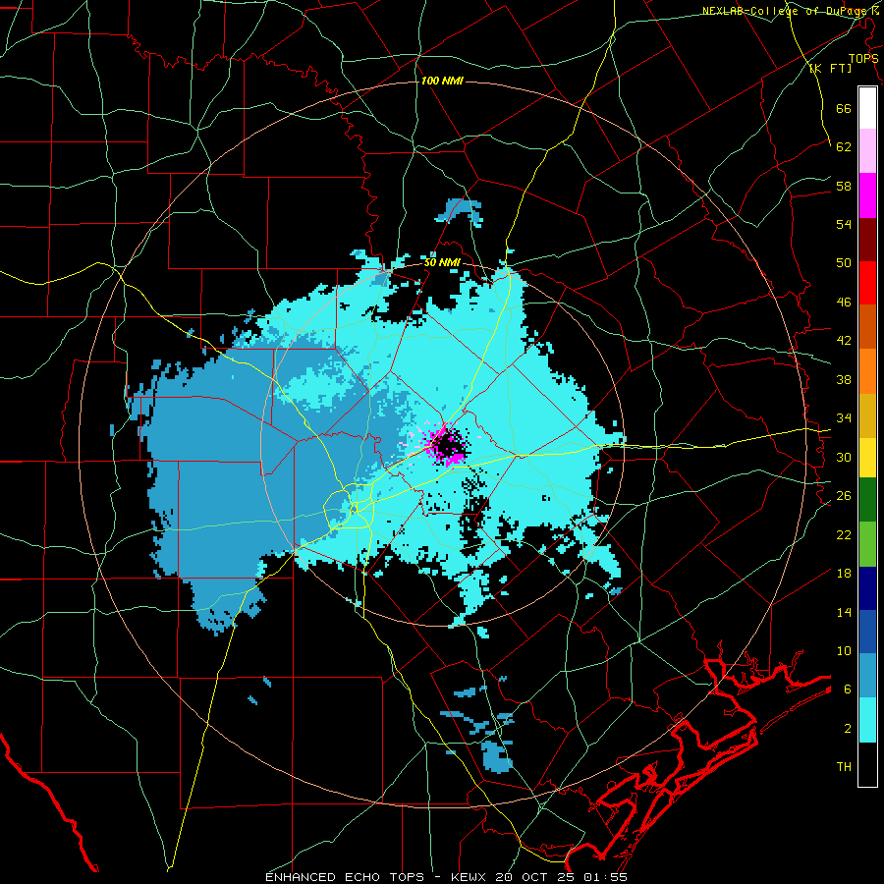
Task: Click the '42' legend value
Action: point(844,341)
